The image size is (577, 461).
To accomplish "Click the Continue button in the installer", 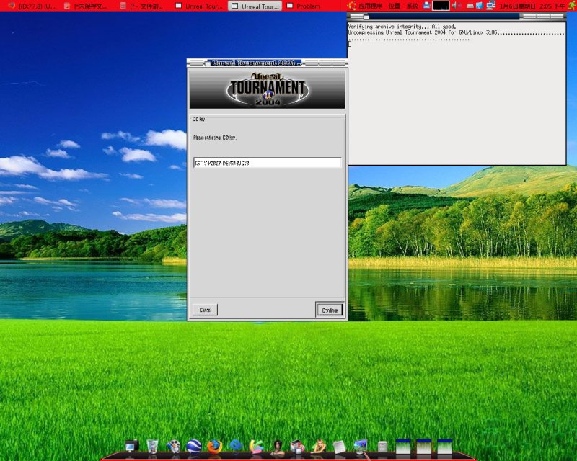I will tap(330, 310).
